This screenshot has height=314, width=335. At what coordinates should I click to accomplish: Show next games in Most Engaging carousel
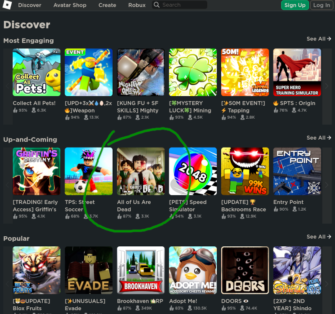click(x=327, y=86)
